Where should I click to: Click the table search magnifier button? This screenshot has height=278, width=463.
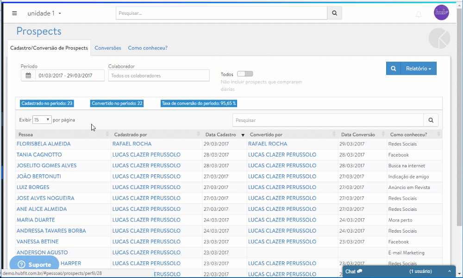(x=431, y=120)
